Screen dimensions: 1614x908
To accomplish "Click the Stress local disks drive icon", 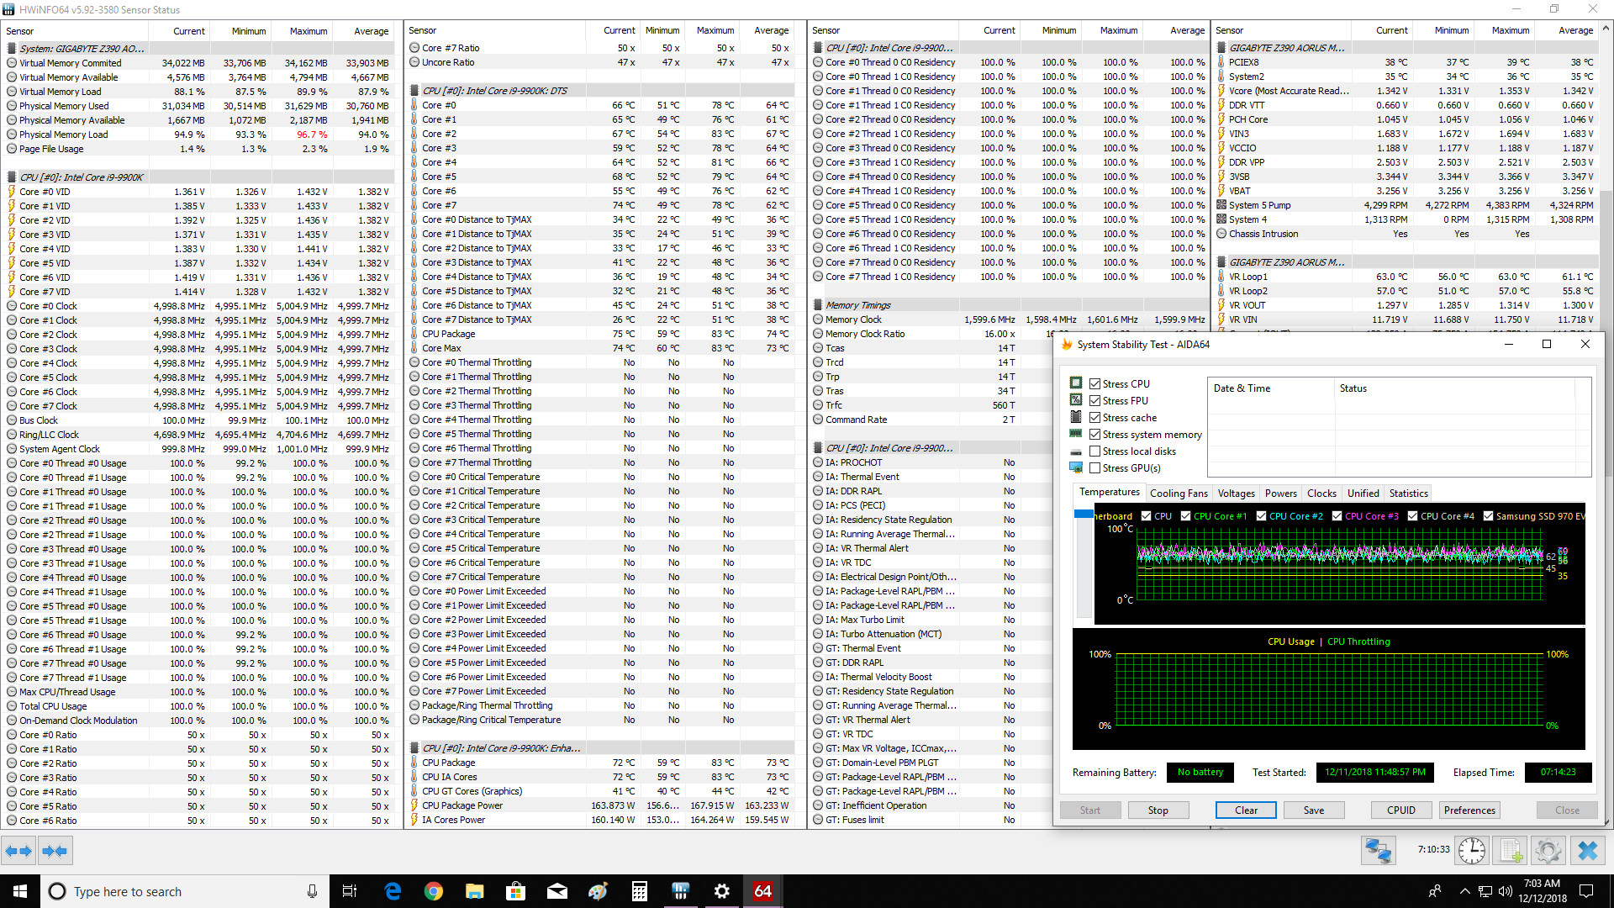I will coord(1076,451).
